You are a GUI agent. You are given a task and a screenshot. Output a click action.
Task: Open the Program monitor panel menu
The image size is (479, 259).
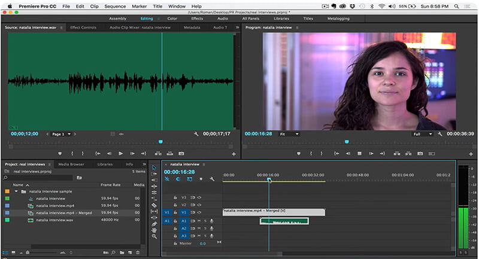point(297,28)
